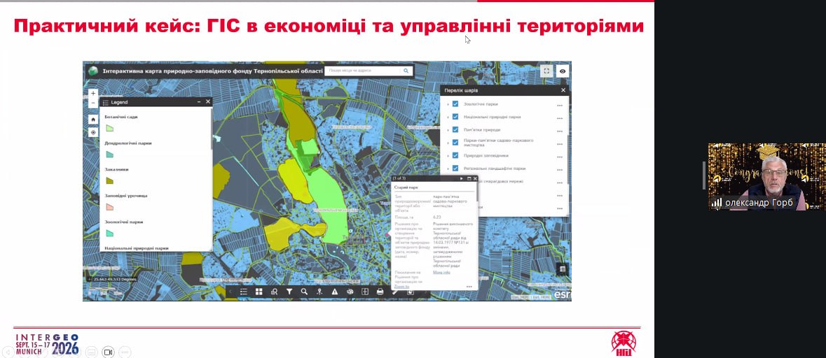Image resolution: width=826 pixels, height=358 pixels.
Task: Uncheck the Пам'ятки природи layer
Action: pyautogui.click(x=455, y=130)
